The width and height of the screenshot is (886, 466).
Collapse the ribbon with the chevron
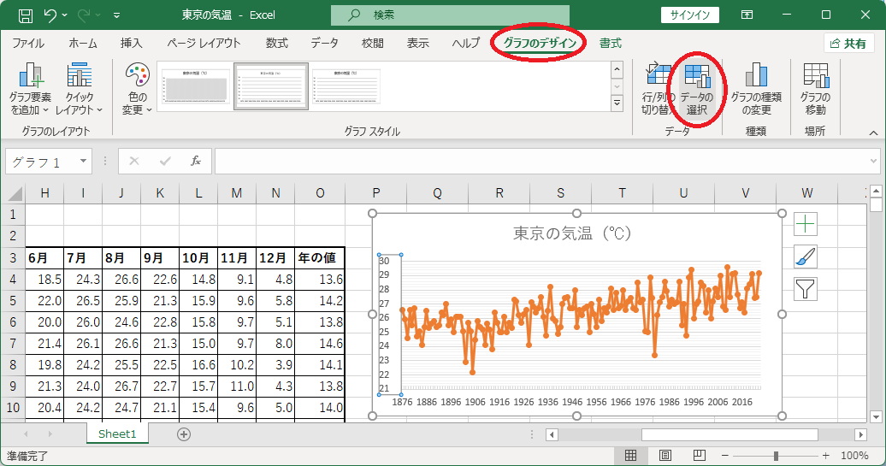(873, 133)
